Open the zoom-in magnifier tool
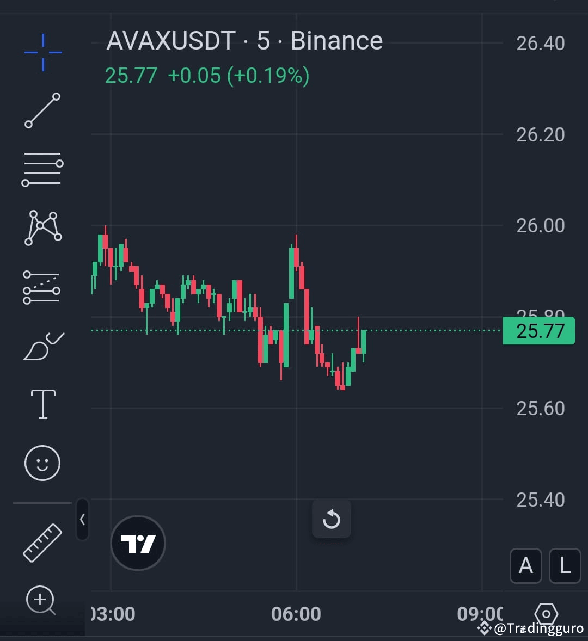Screen dimensions: 588x641 42,600
